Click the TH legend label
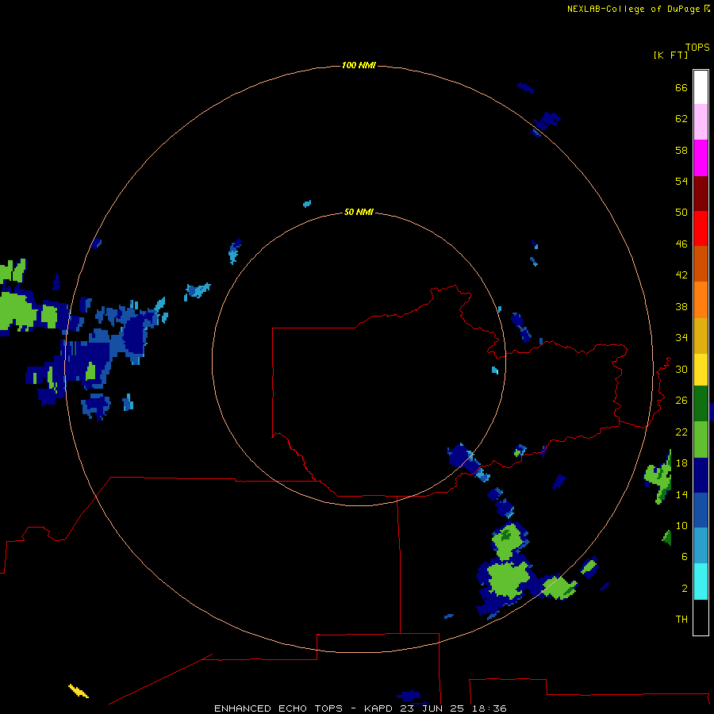 [x=681, y=619]
